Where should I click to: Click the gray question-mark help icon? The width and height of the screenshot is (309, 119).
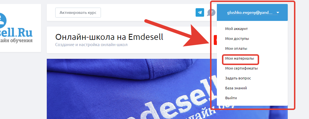(x=211, y=13)
